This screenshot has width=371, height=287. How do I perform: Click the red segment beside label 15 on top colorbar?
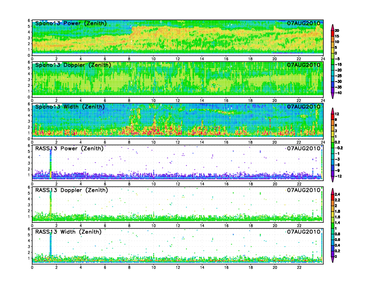[x=333, y=33]
